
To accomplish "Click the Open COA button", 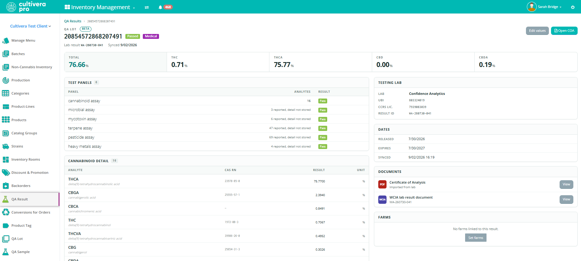I will point(564,31).
